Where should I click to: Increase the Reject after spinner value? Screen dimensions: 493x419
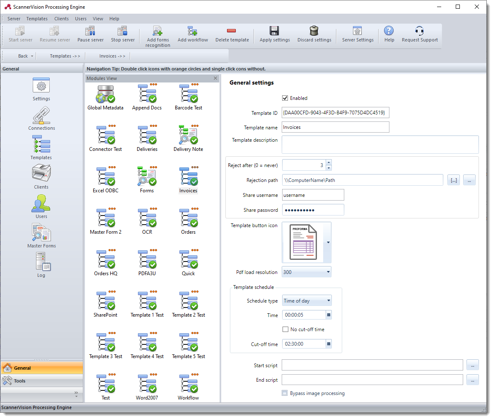(329, 162)
